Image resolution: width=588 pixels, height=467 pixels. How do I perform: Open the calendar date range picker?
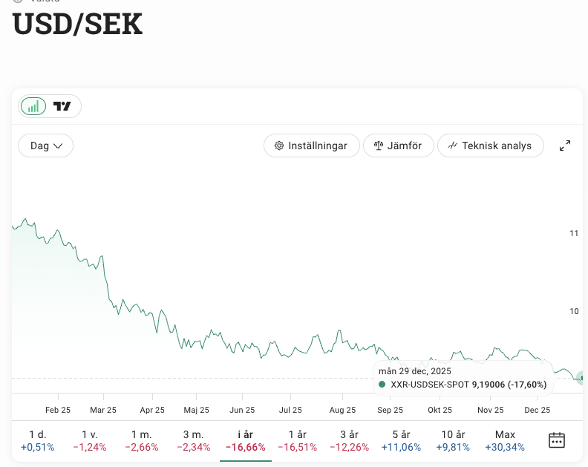(557, 440)
